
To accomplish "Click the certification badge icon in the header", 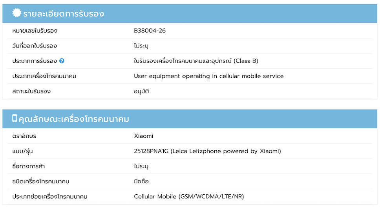I will click(16, 13).
